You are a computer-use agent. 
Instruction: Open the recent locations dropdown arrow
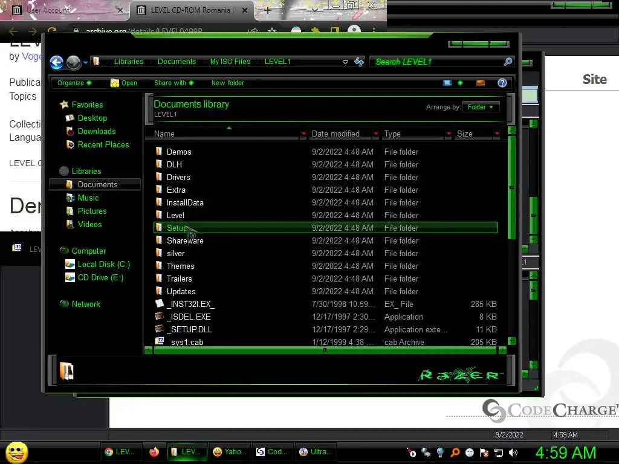[85, 62]
